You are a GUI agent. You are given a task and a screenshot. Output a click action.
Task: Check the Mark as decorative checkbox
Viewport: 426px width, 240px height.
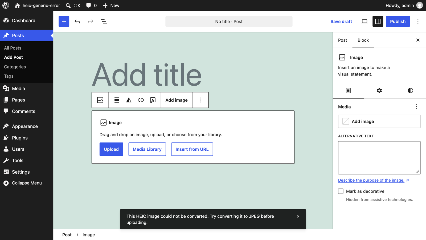click(341, 191)
